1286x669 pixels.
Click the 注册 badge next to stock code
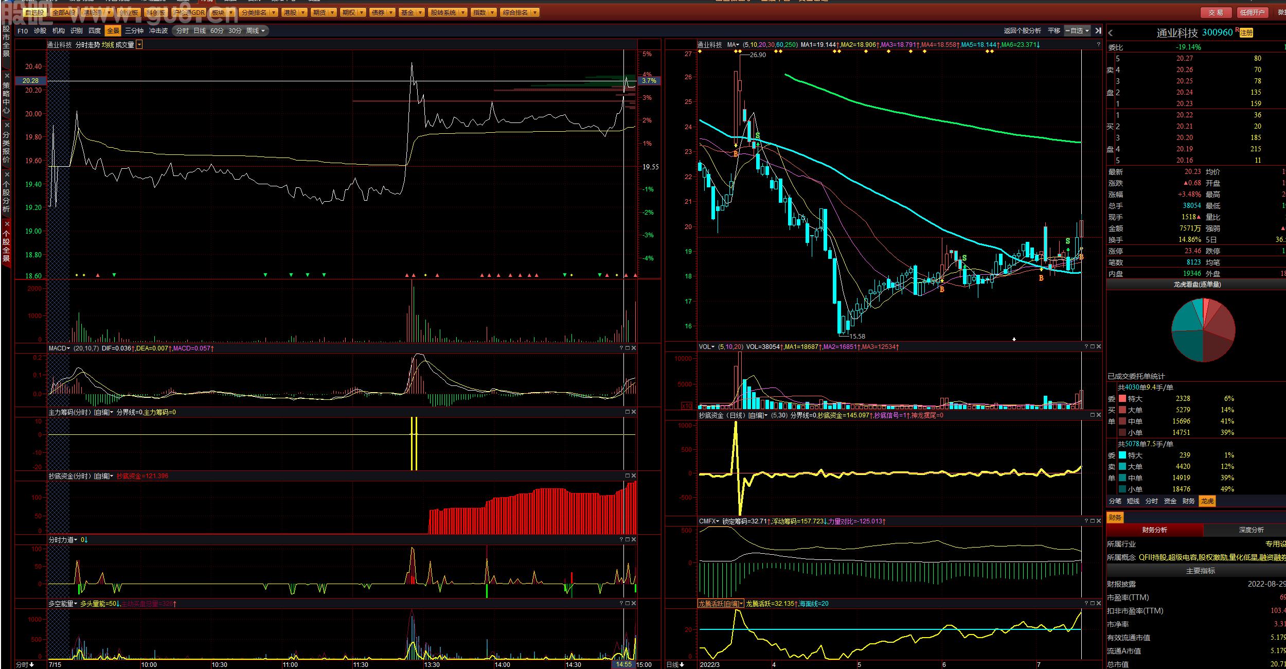point(1246,33)
